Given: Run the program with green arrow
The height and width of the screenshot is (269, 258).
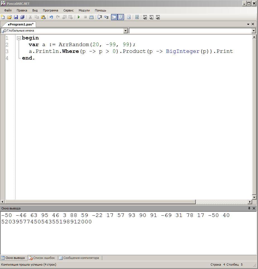Looking at the screenshot, I should point(79,17).
